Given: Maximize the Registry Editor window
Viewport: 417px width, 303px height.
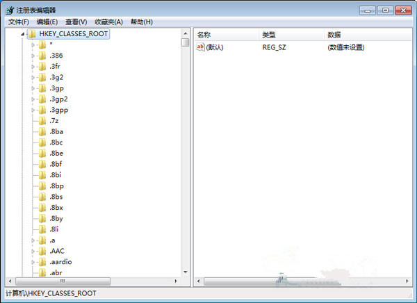Looking at the screenshot, I should (385, 10).
